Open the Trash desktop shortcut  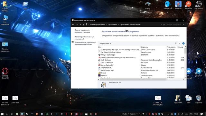[188, 99]
